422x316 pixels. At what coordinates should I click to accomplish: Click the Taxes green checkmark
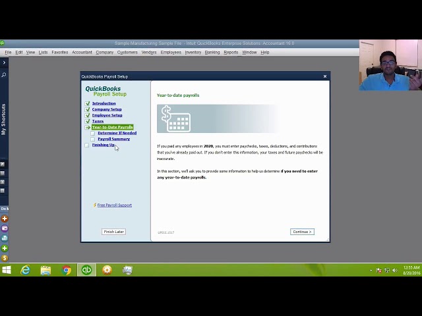click(87, 121)
